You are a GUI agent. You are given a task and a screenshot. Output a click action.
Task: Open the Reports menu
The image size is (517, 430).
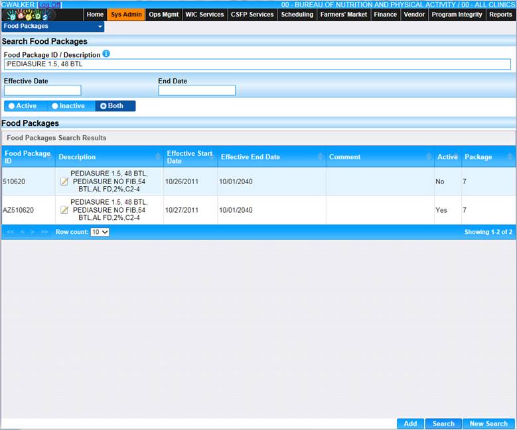tap(500, 15)
